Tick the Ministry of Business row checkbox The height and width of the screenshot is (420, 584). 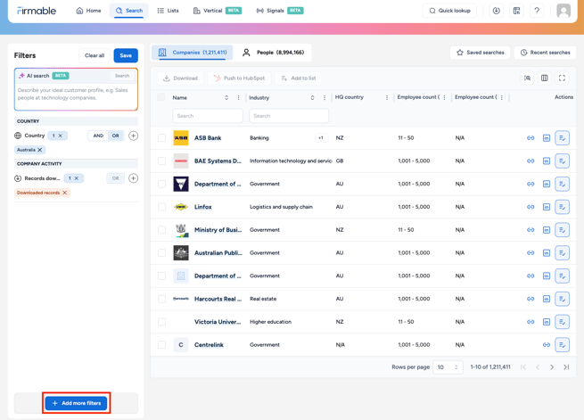click(161, 230)
